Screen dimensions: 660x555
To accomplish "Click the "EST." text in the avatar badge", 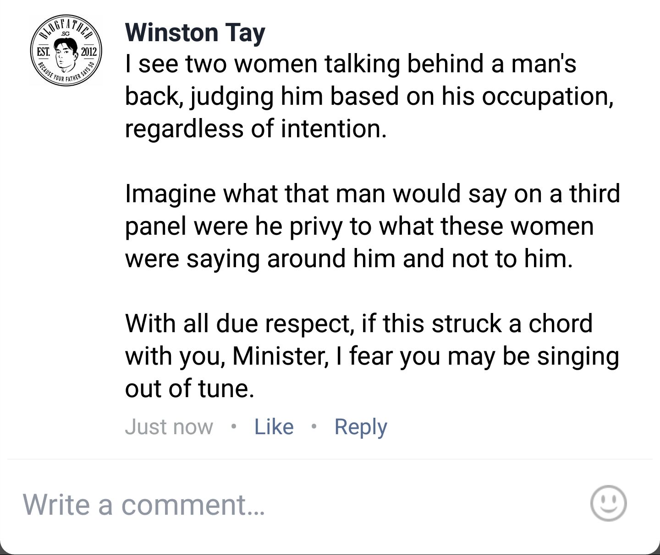I will [43, 51].
